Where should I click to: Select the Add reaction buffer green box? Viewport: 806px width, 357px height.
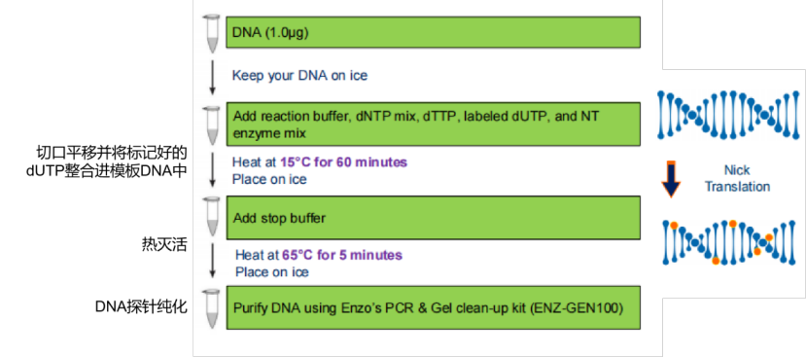[434, 124]
